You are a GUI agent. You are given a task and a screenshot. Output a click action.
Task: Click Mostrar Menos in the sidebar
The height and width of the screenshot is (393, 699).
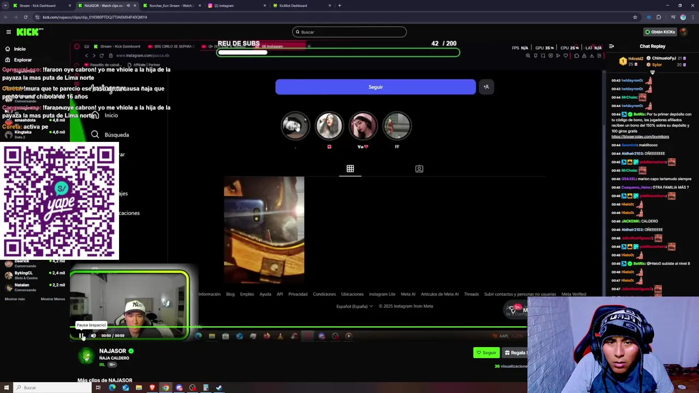click(53, 299)
